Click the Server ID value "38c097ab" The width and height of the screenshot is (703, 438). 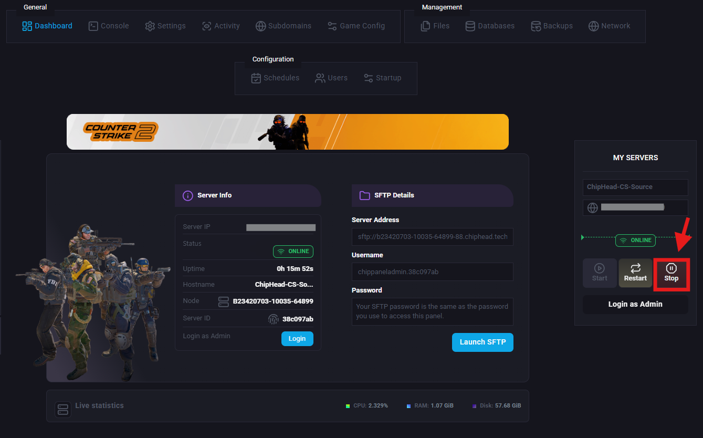pyautogui.click(x=298, y=319)
